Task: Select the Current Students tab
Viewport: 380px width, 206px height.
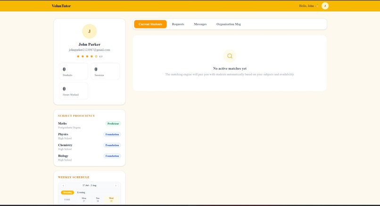Action: pyautogui.click(x=150, y=24)
